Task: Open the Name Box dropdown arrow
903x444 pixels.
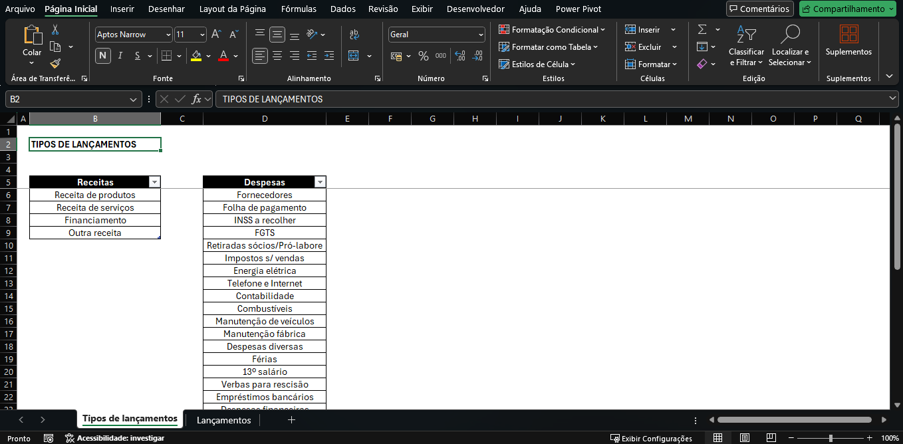Action: (135, 99)
